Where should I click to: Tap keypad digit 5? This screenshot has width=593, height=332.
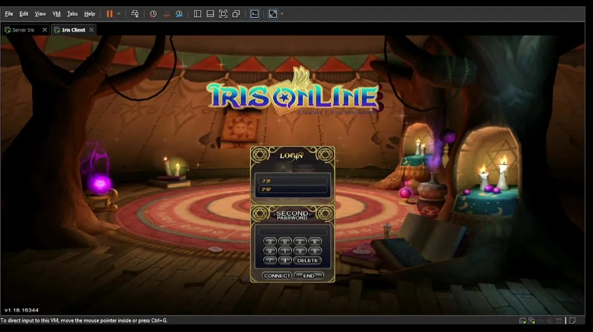(315, 251)
